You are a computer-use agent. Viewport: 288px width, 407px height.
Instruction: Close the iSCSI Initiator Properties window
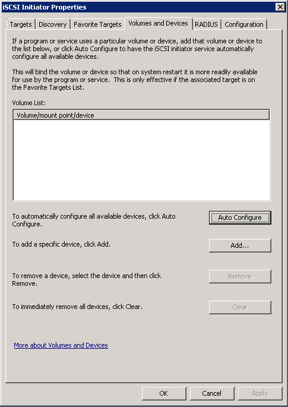click(280, 7)
